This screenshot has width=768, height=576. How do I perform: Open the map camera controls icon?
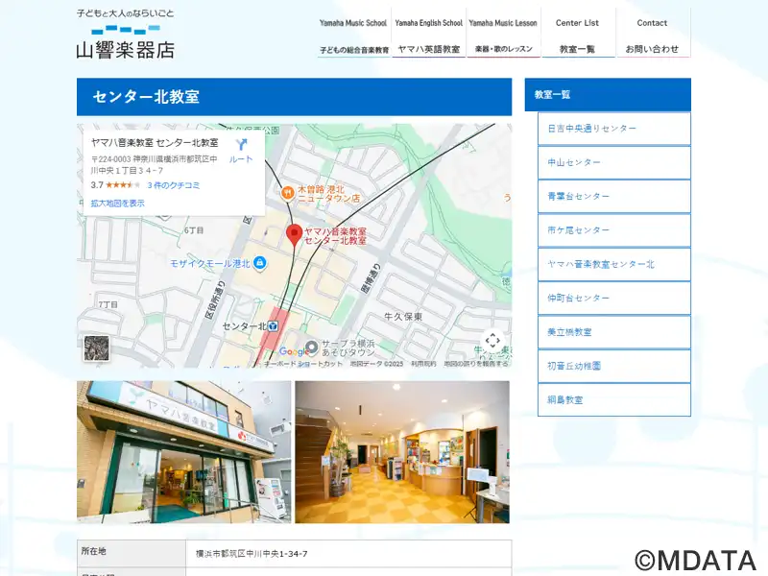click(x=492, y=340)
